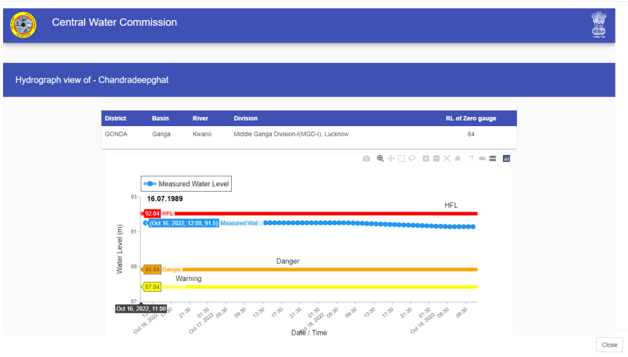Click the camera download-plot-as-PNG icon

tap(366, 159)
